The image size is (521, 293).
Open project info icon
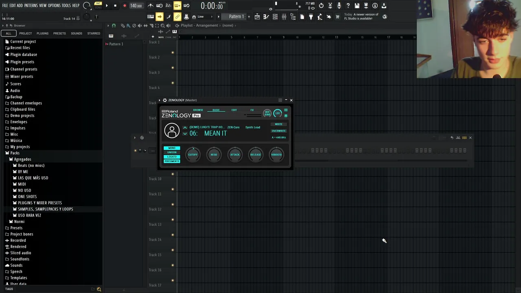(x=375, y=6)
